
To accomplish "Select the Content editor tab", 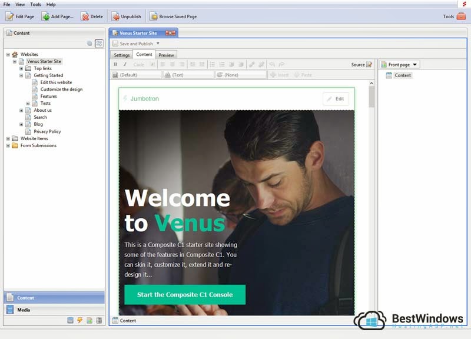I will click(x=144, y=54).
